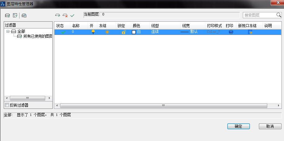Image resolution: width=284 pixels, height=141 pixels.
Task: Open the Layer States Manager icon
Action: pos(24,15)
